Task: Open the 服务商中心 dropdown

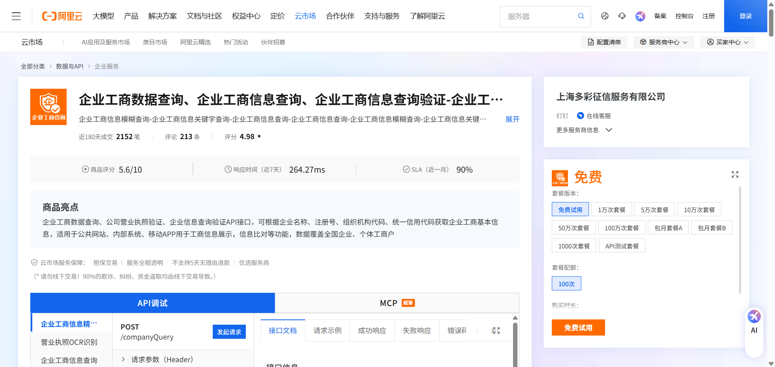Action: point(664,42)
